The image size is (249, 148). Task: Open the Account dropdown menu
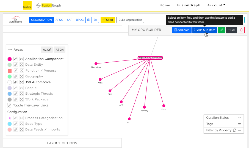(216, 5)
